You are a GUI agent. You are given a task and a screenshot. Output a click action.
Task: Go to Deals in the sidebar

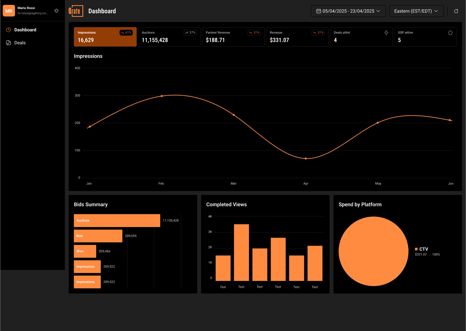pyautogui.click(x=20, y=43)
